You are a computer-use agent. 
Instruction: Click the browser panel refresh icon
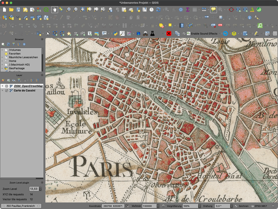[x=8, y=44]
